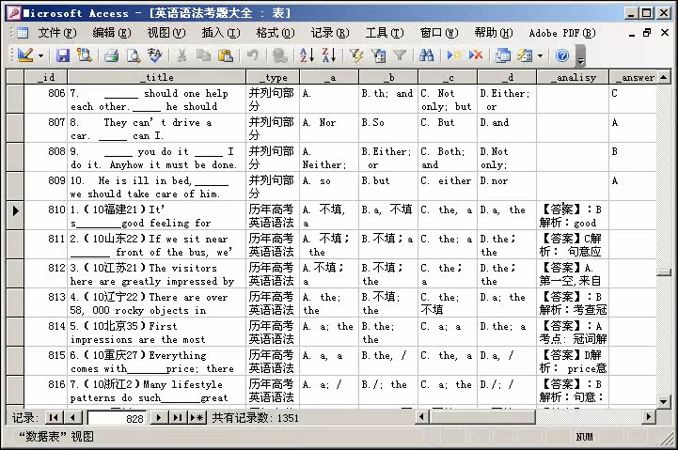Click cell "A. Nor" in row 807
The width and height of the screenshot is (678, 450).
pyautogui.click(x=329, y=128)
